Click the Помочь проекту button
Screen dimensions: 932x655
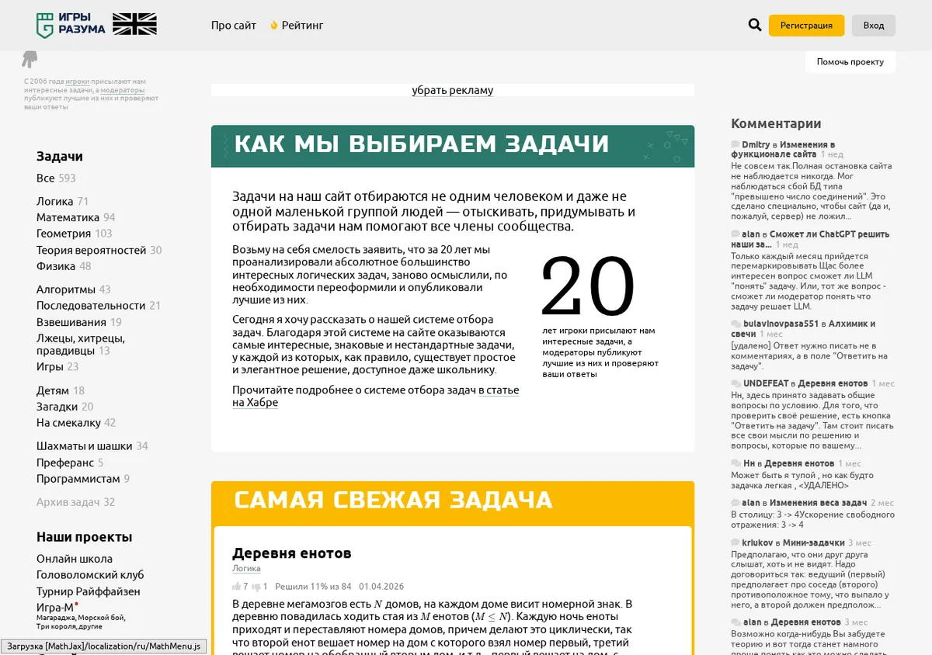[x=850, y=62]
